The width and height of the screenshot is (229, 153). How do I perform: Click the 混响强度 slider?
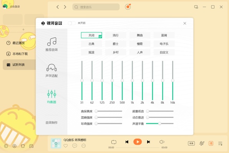[x=108, y=117]
